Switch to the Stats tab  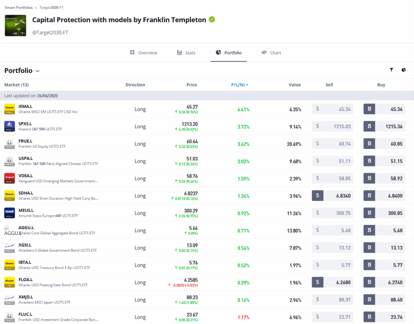186,53
